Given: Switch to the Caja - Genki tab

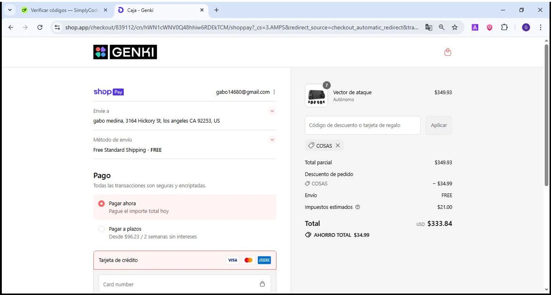Looking at the screenshot, I should coord(161,10).
